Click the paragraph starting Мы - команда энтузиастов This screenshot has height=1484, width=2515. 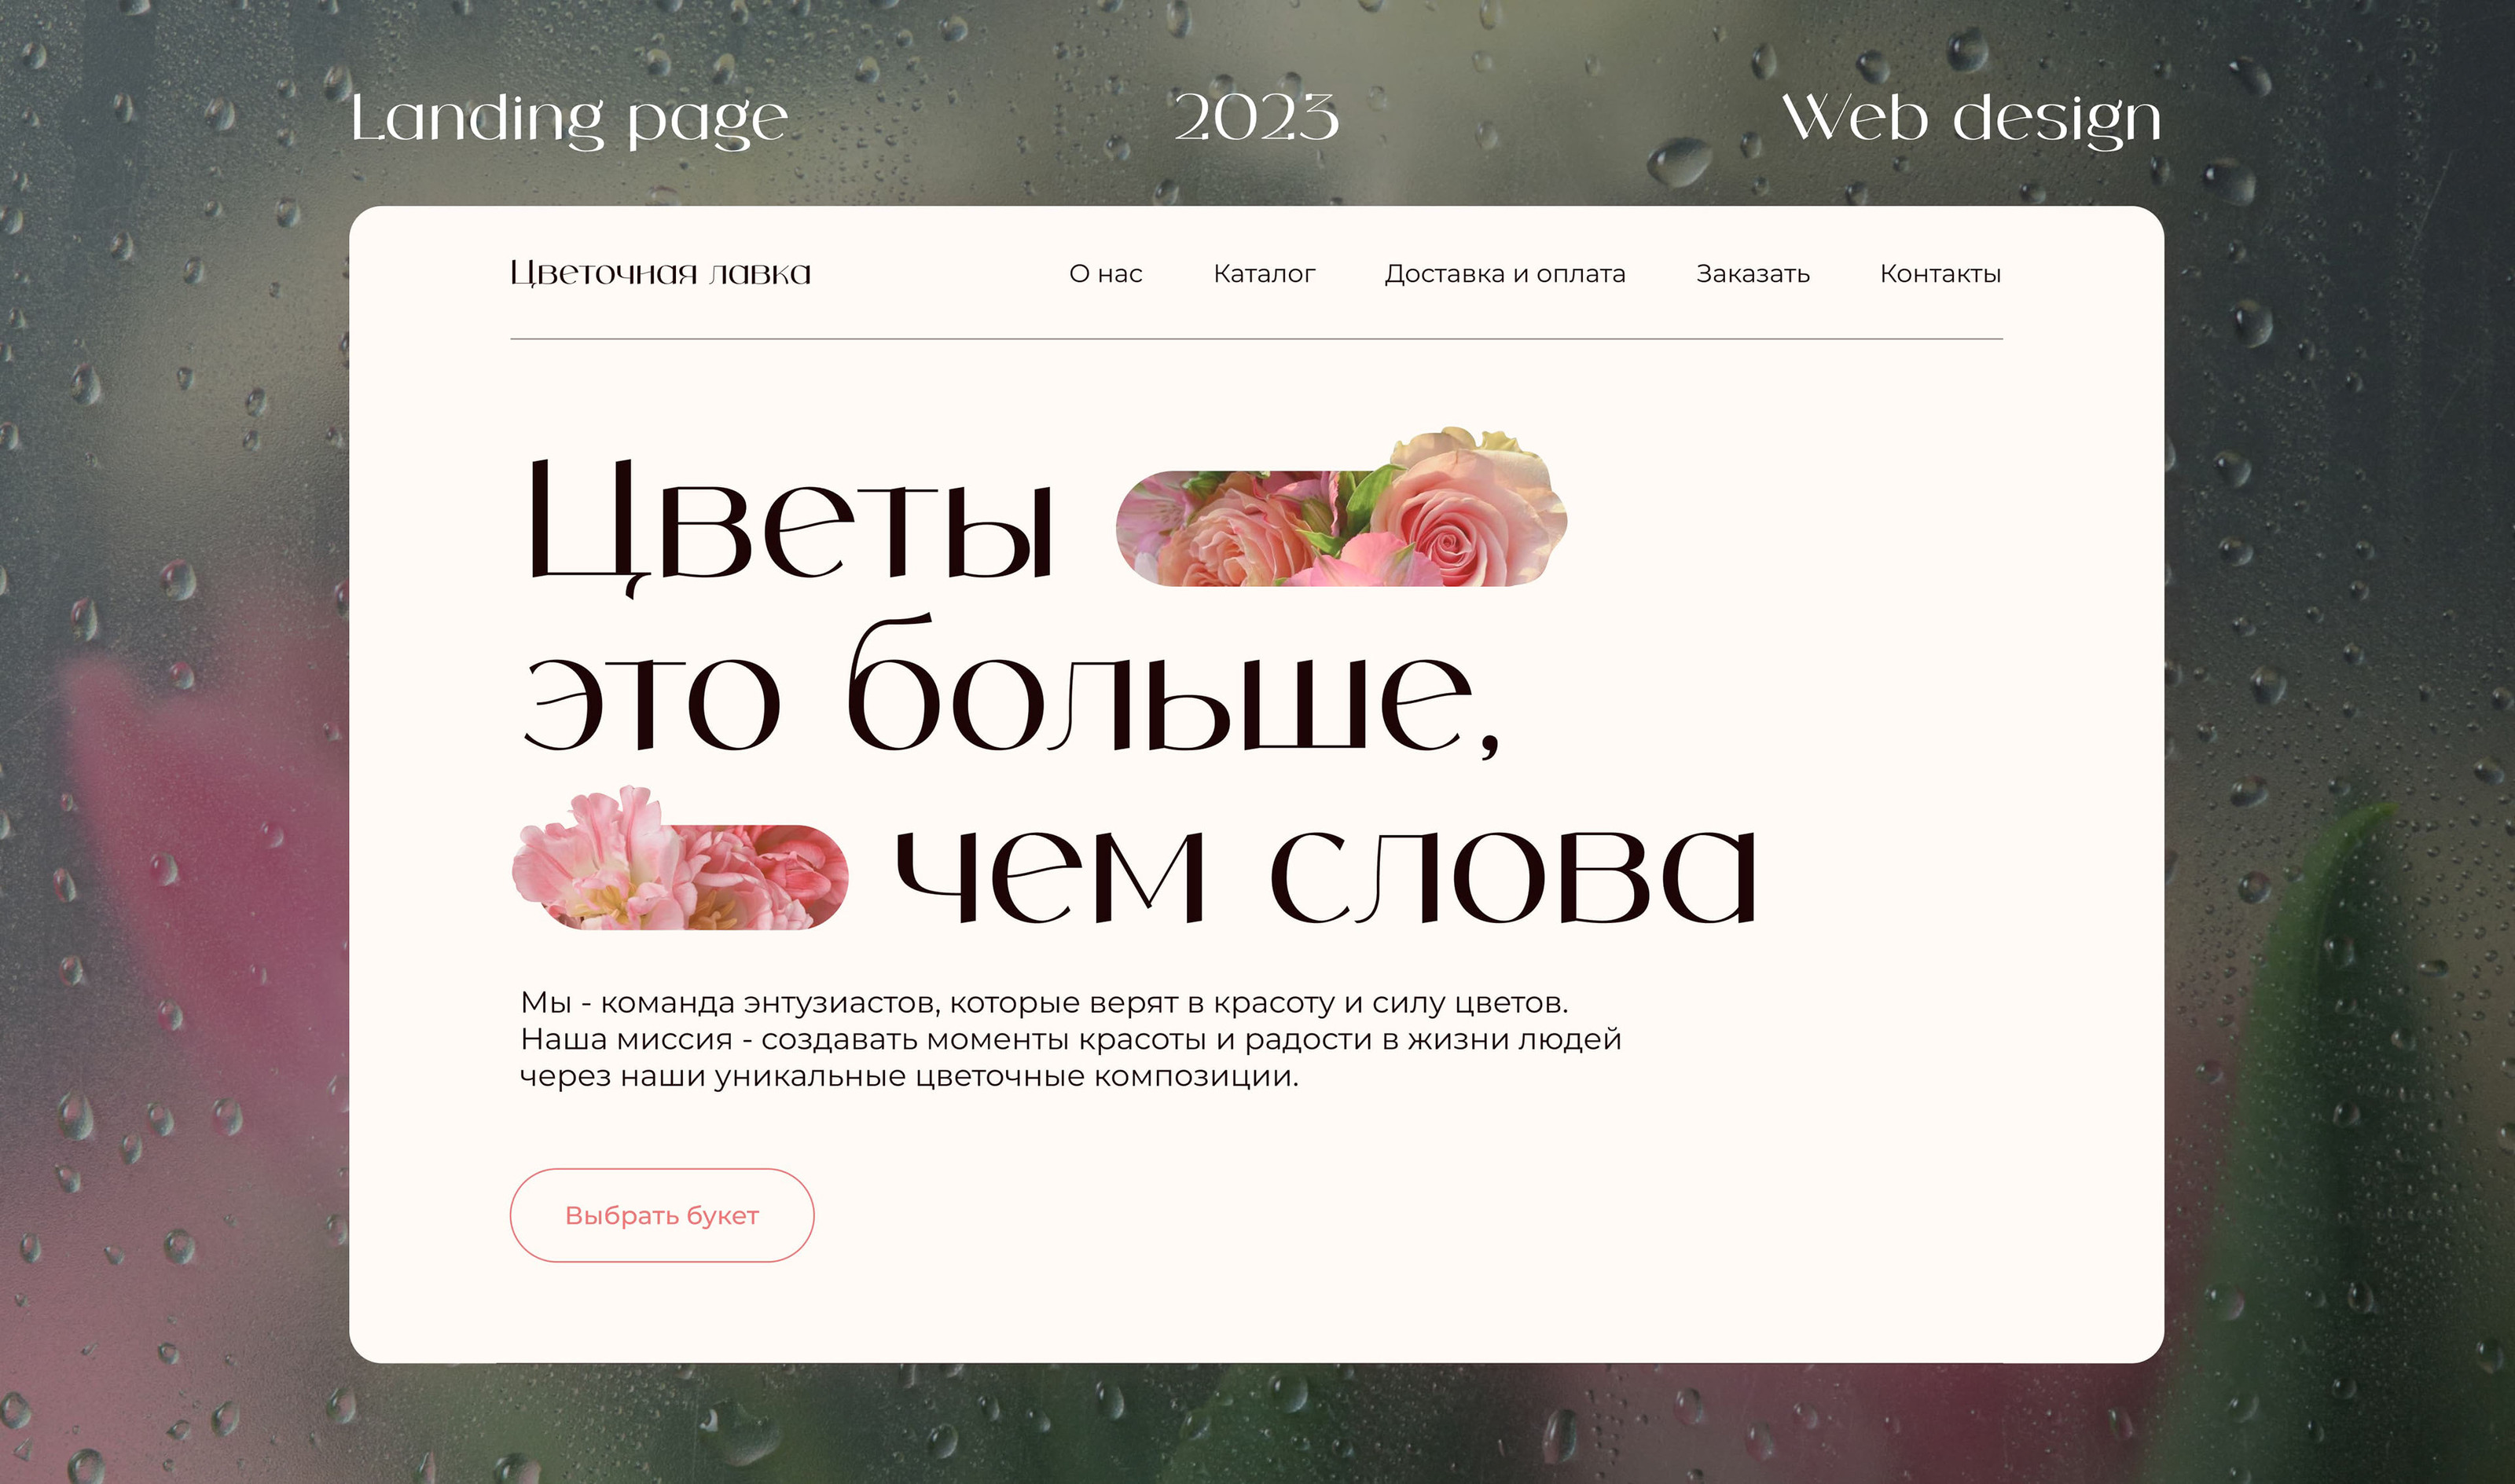point(1070,1039)
